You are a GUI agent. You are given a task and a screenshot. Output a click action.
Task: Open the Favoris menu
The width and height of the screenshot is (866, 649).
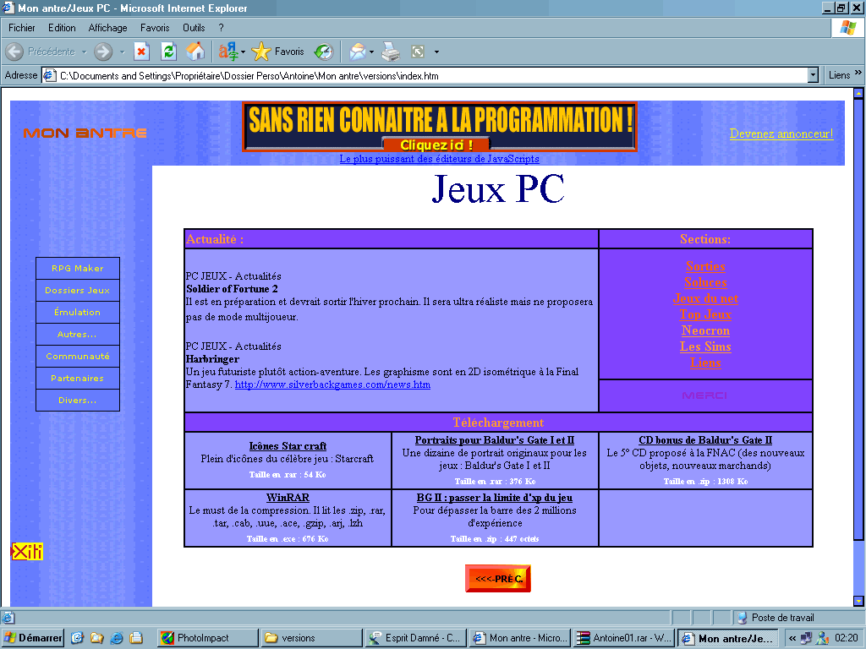tap(155, 28)
